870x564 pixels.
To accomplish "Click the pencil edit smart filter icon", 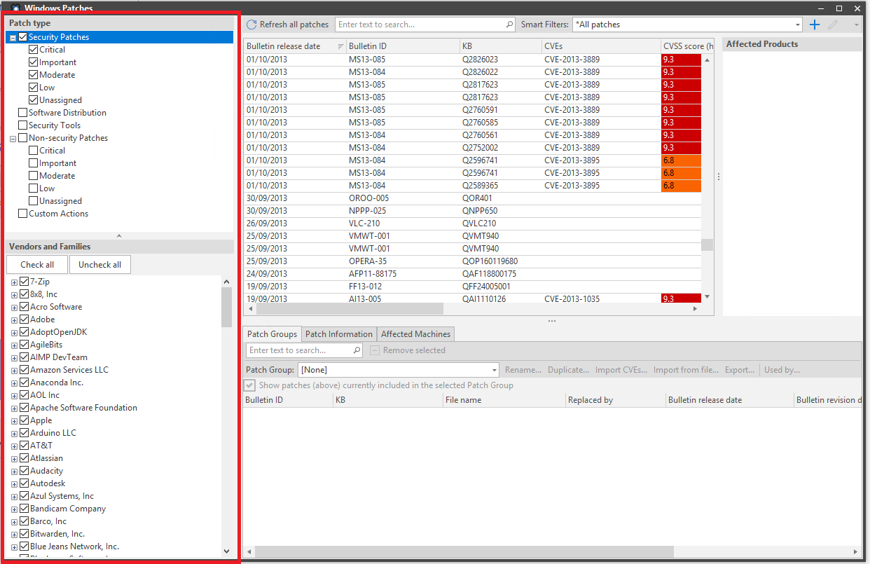I will [833, 25].
